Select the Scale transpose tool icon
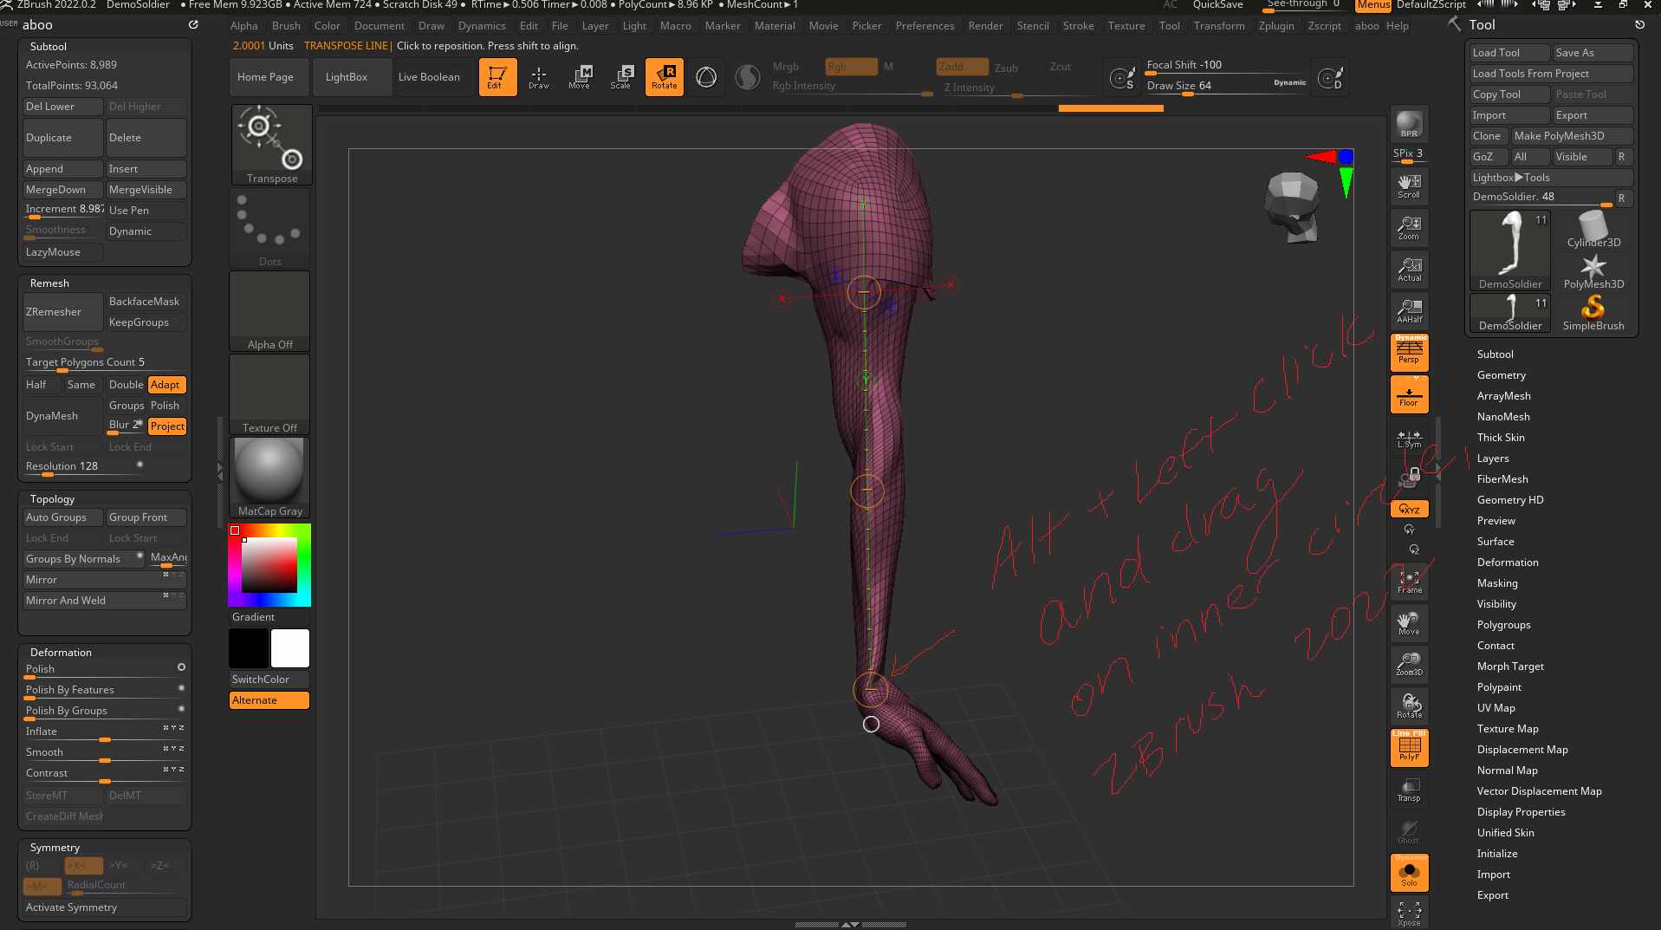Image resolution: width=1661 pixels, height=930 pixels. [x=620, y=76]
